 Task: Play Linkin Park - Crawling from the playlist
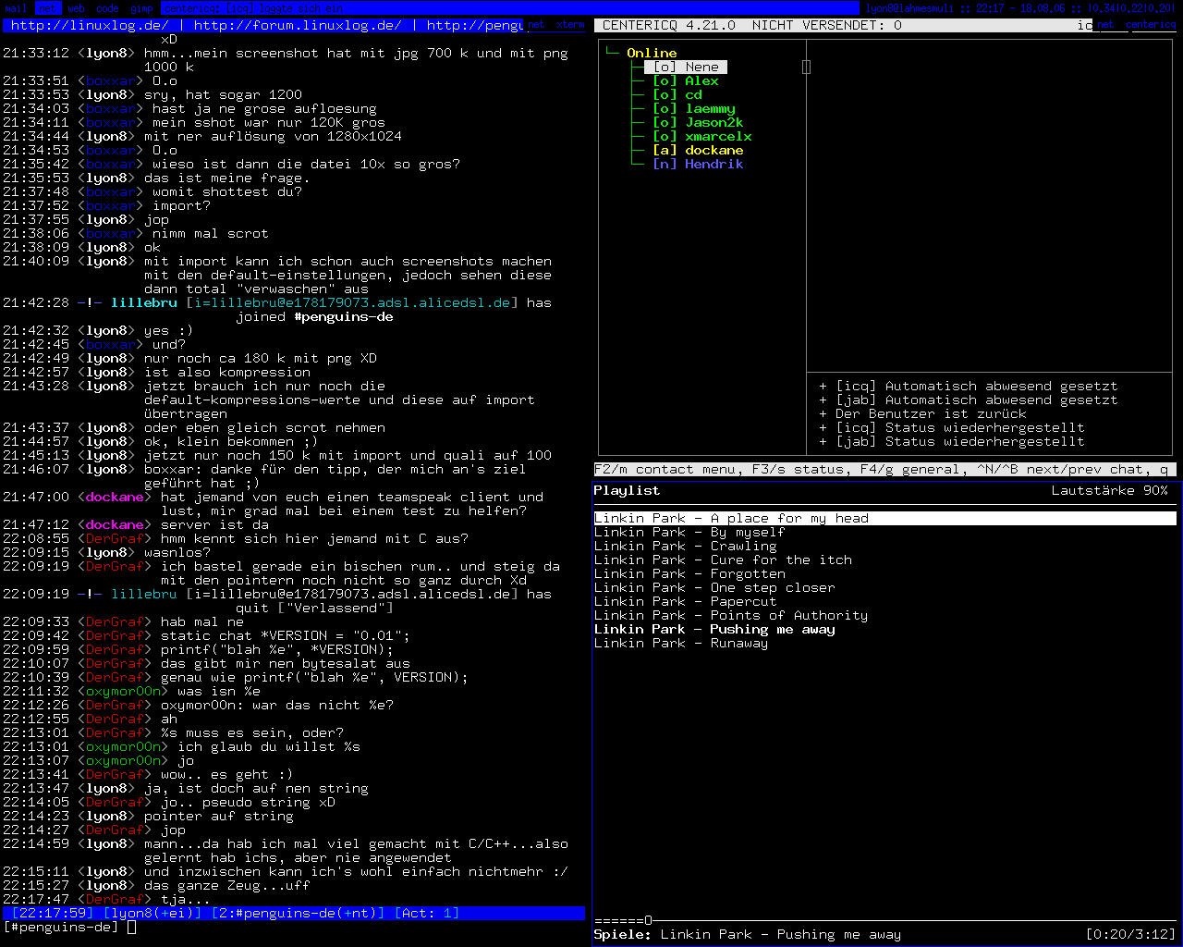(685, 546)
